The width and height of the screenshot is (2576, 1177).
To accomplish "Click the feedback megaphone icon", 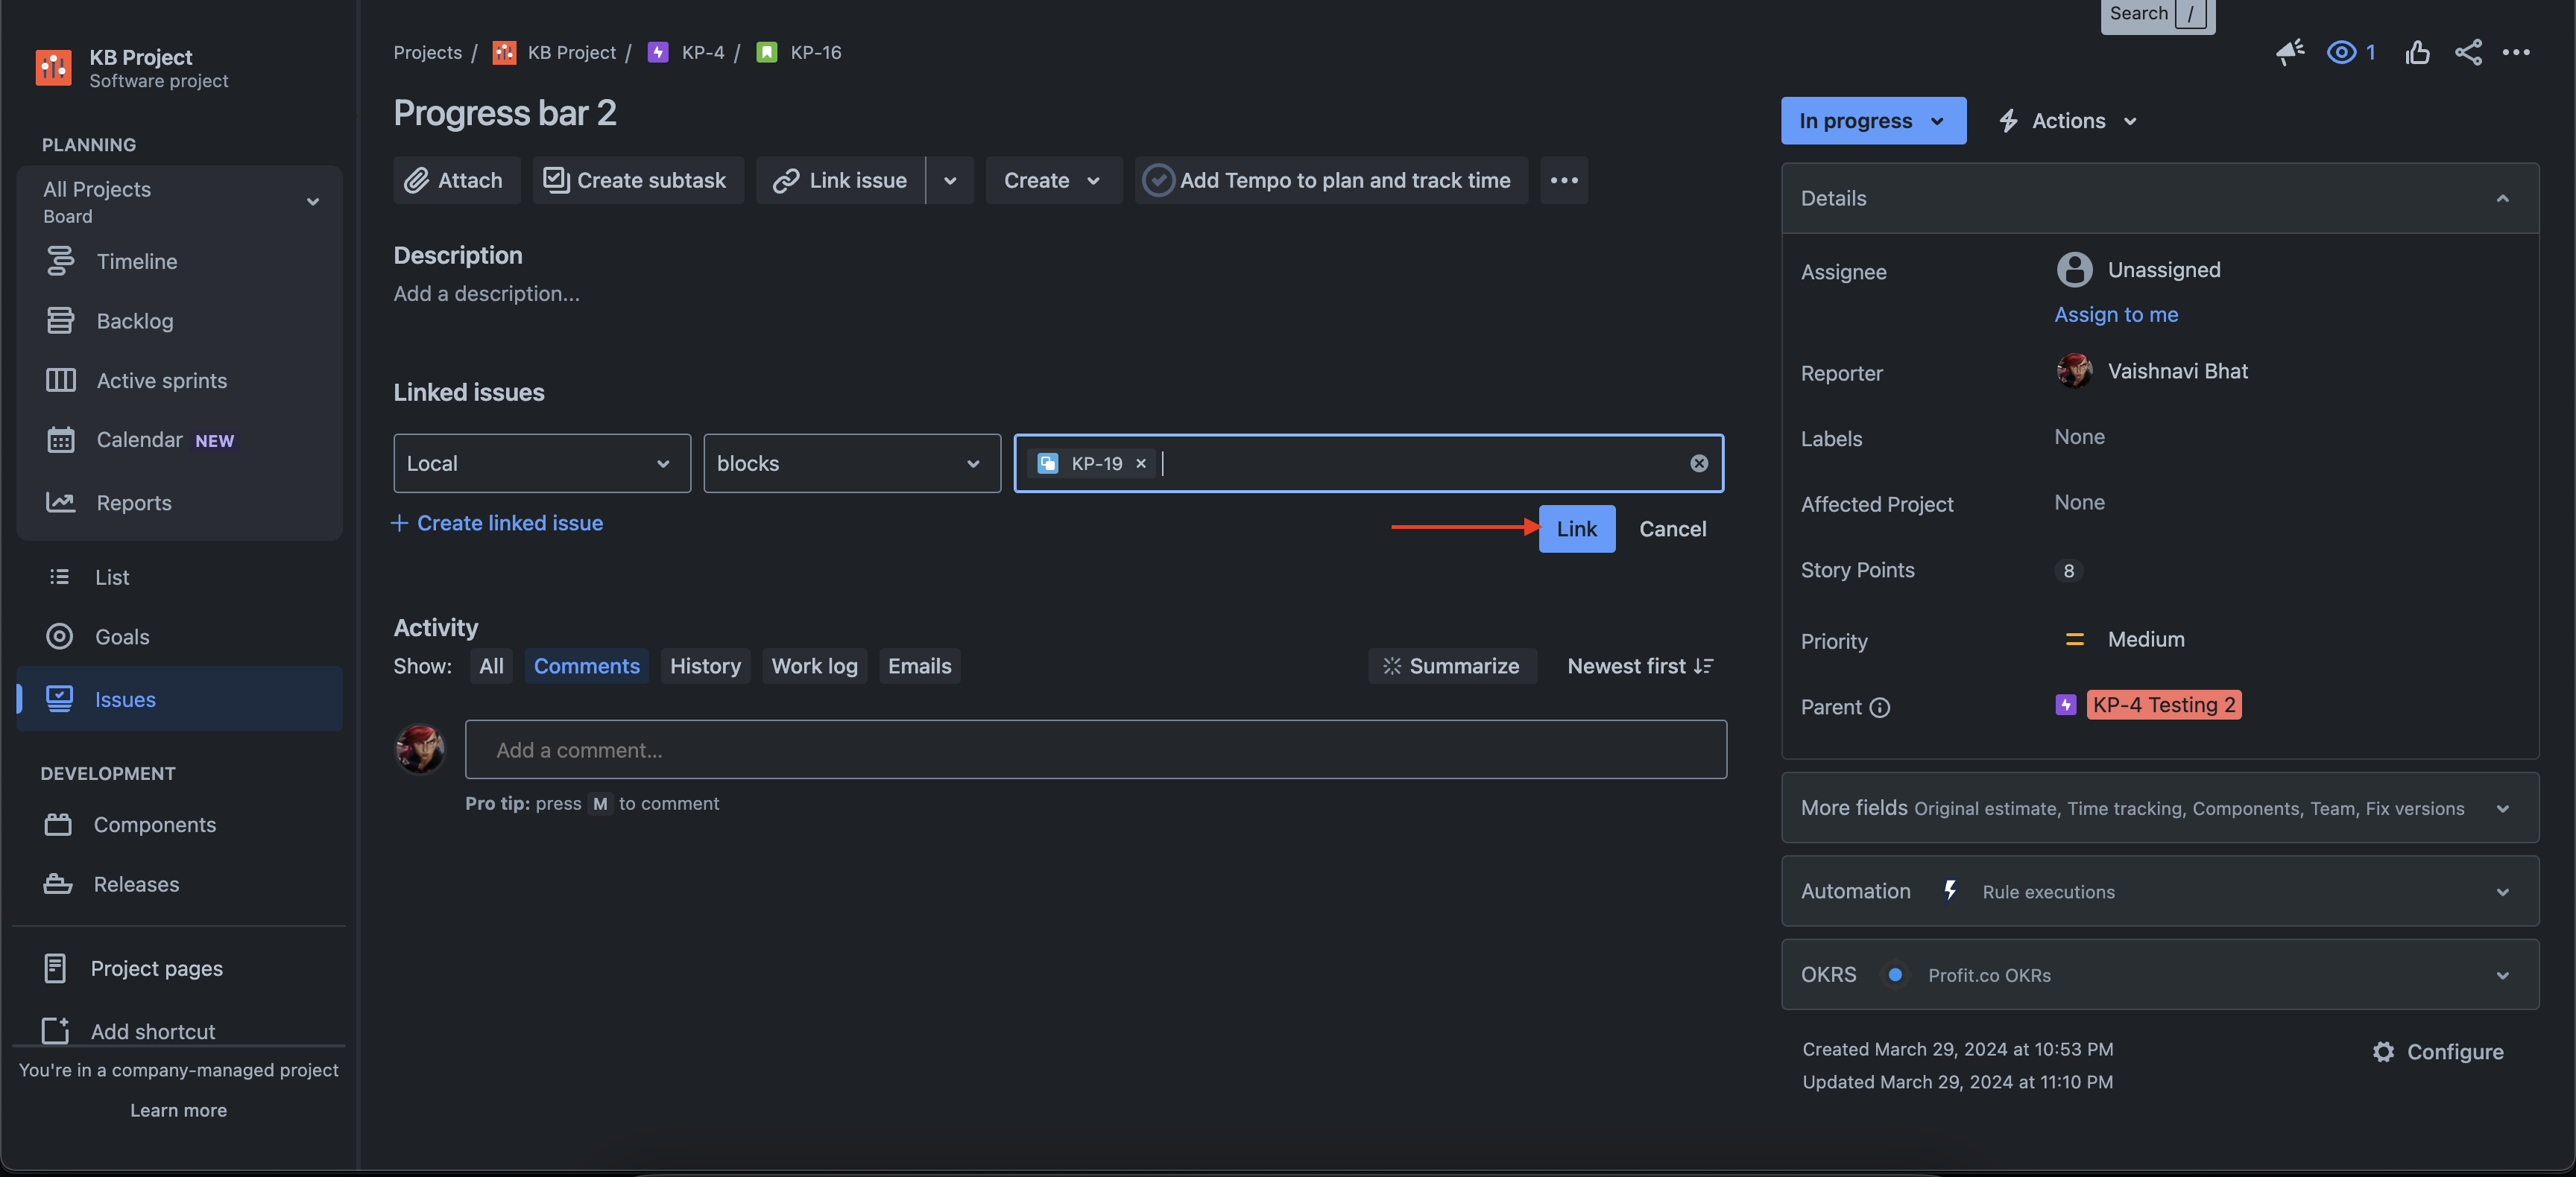I will [2289, 52].
